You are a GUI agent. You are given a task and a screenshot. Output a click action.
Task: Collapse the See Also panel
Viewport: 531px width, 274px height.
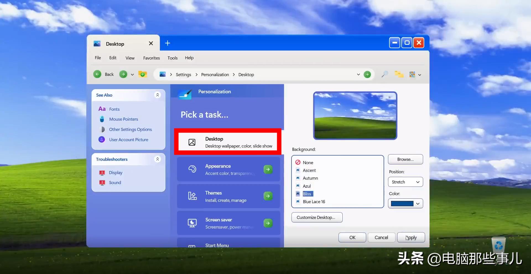[157, 95]
